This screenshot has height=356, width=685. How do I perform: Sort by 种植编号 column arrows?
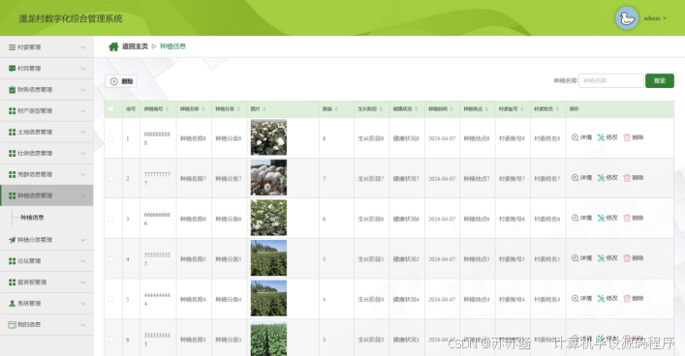168,109
